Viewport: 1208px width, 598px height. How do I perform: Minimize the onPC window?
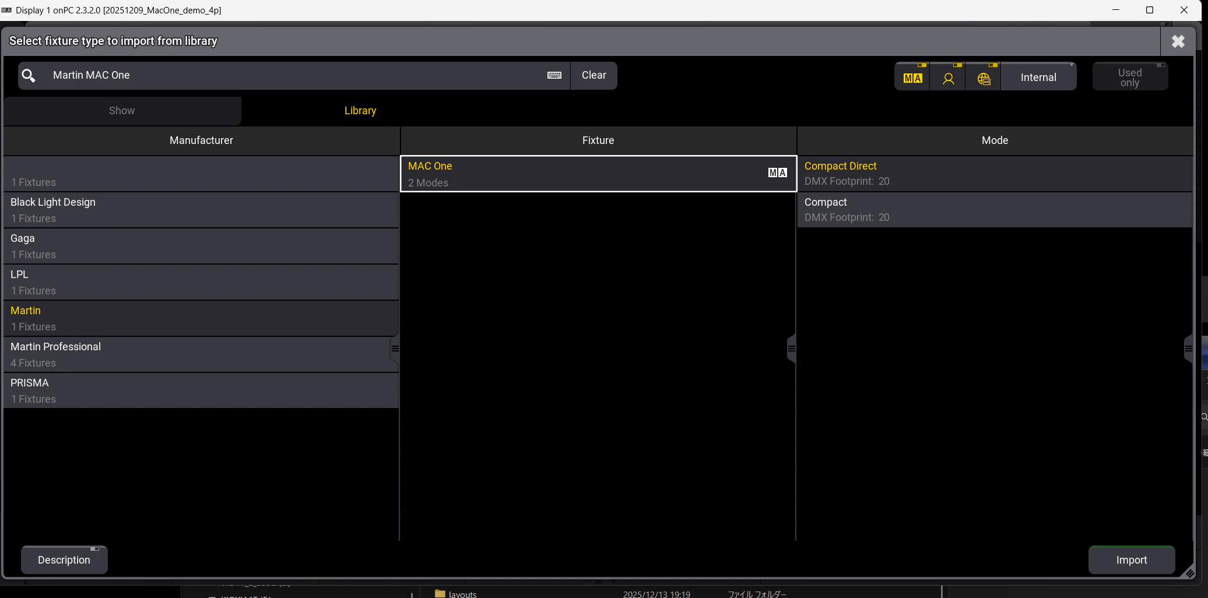coord(1116,10)
